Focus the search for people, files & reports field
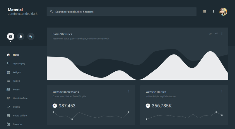This screenshot has width=235, height=129. [121, 12]
